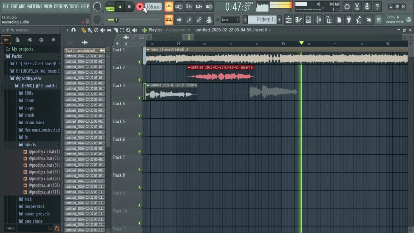414x233 pixels.
Task: Click the touch controller hand icon
Action: point(369,20)
